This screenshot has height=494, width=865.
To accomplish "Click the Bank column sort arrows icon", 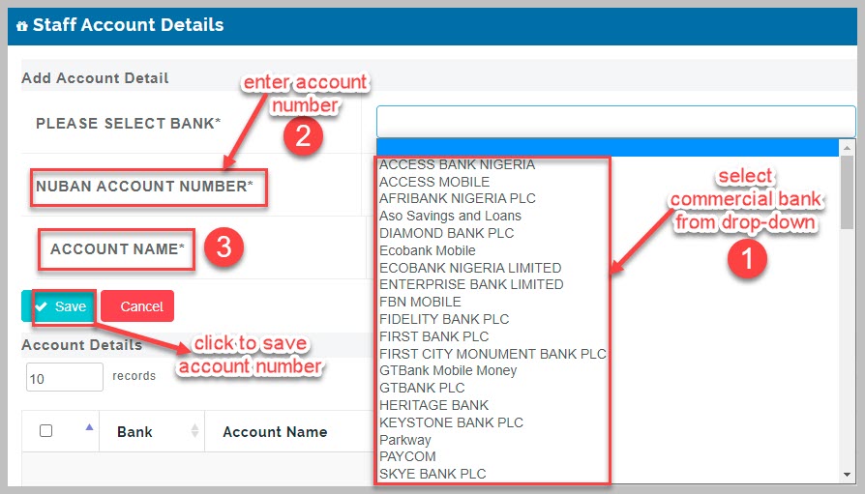I will tap(194, 430).
